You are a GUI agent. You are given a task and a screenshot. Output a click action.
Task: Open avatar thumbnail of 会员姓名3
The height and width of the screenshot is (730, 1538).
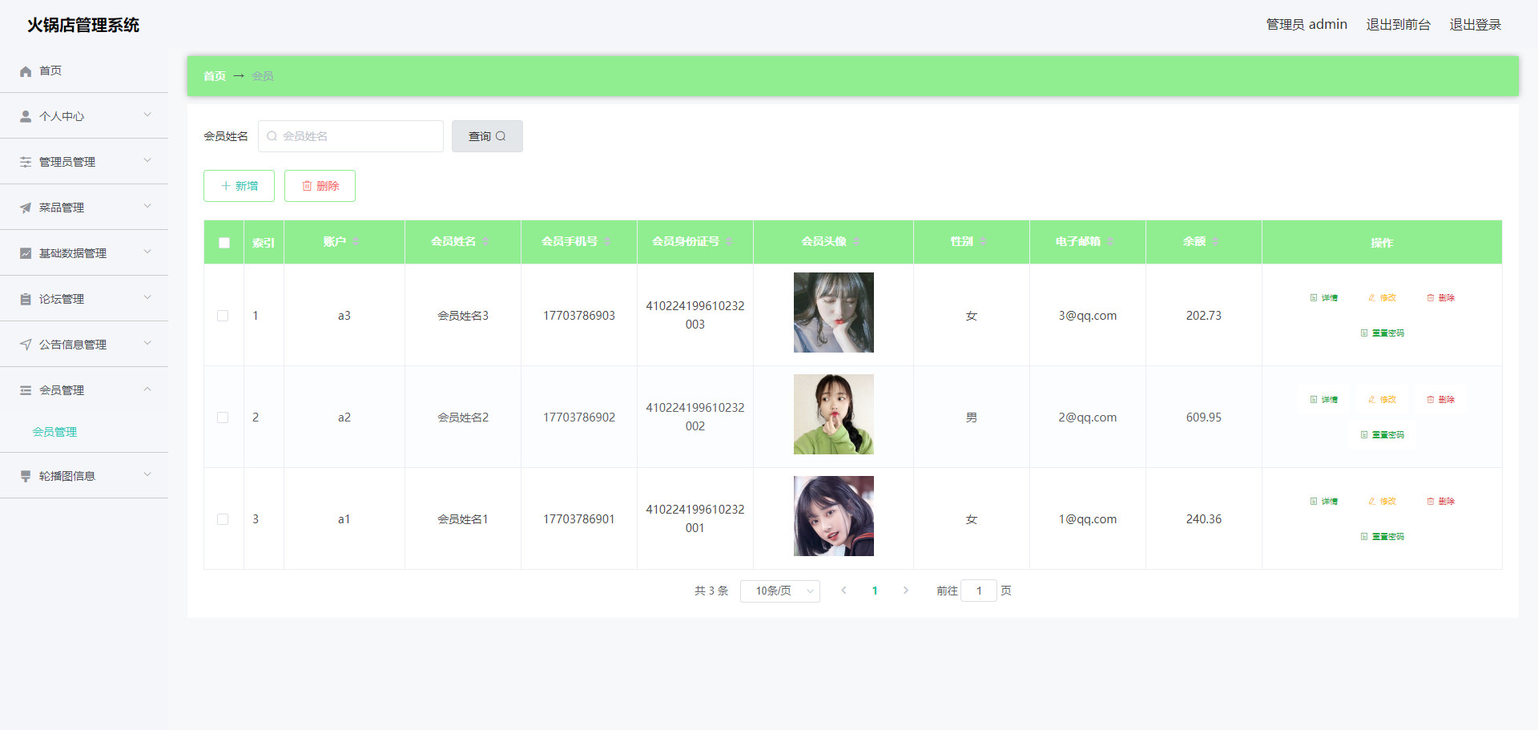tap(834, 313)
